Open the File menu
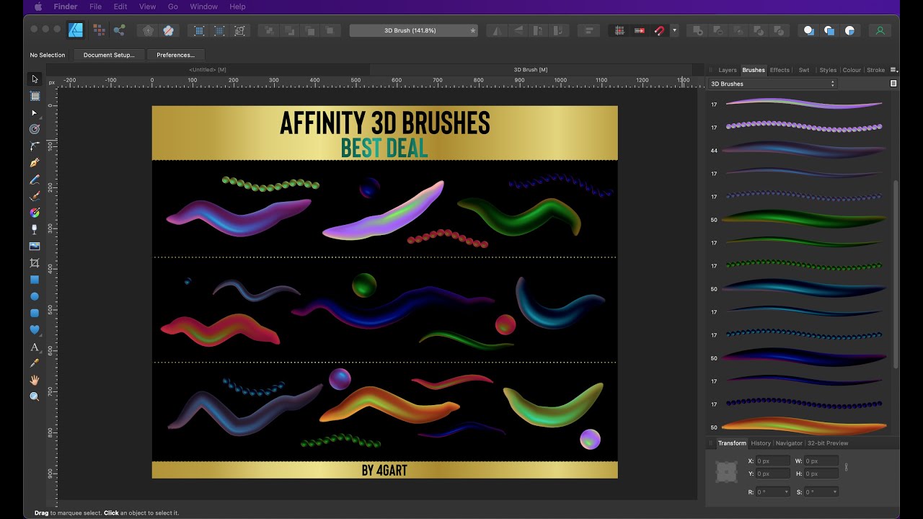The image size is (923, 519). point(95,6)
